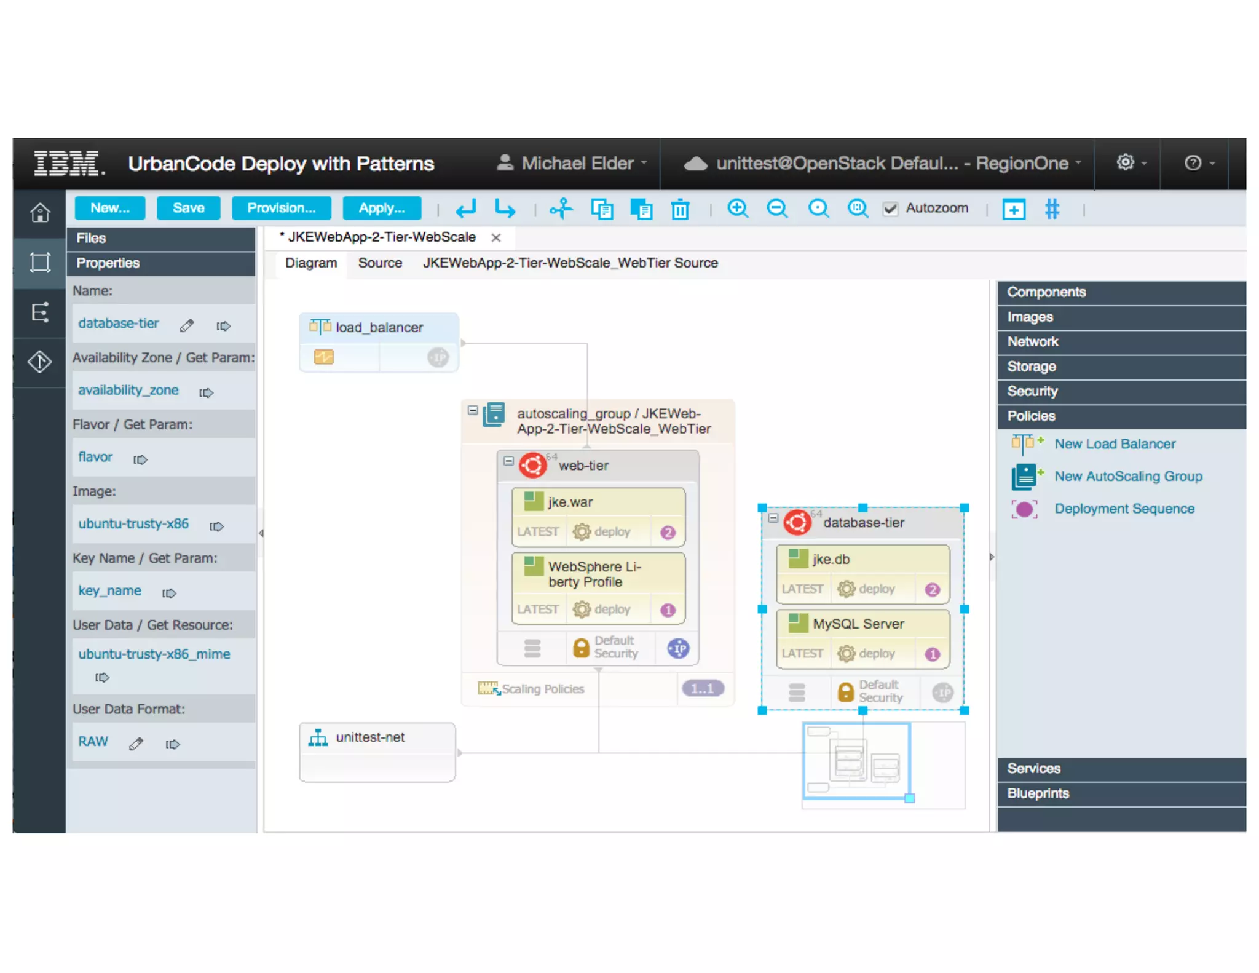Viewport: 1259px width, 973px height.
Task: Toggle the grid hash icon
Action: 1052,209
